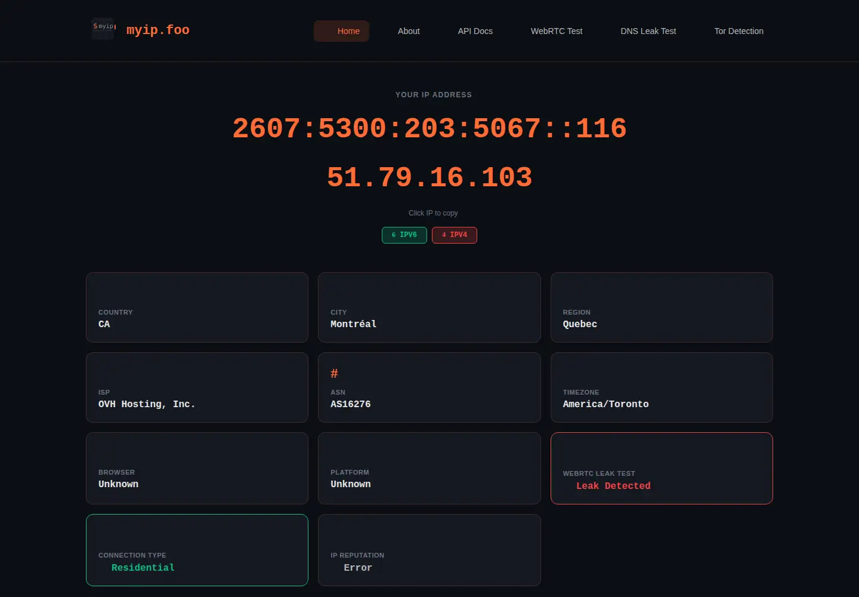Select the ISP value 'OVH Hosting, Inc.'
The image size is (859, 597).
(147, 404)
